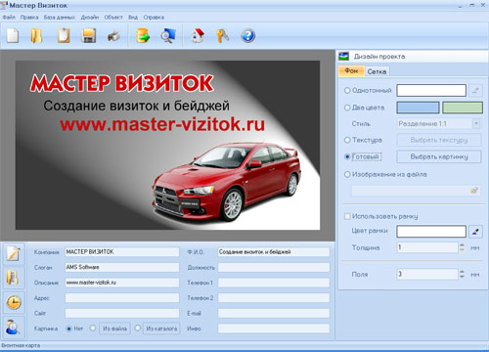Open the database export icon
Viewport: 489px width, 352px height.
click(x=143, y=35)
